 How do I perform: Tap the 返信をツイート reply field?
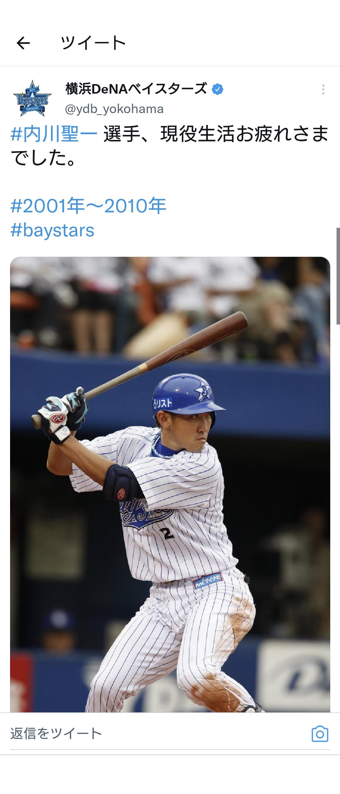(x=157, y=734)
